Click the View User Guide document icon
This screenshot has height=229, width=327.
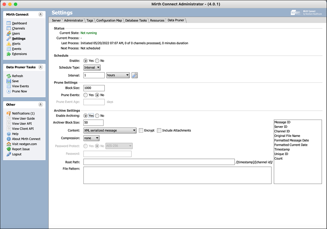(x=8, y=118)
